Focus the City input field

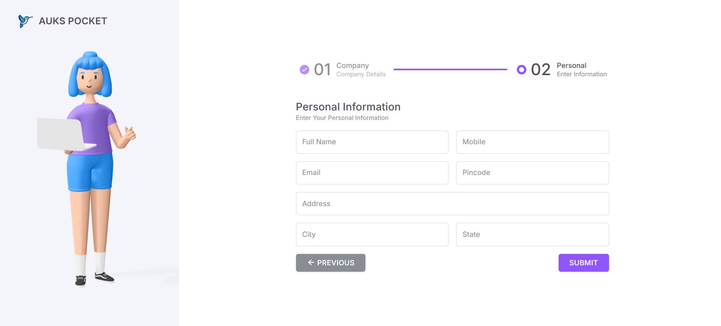(372, 234)
